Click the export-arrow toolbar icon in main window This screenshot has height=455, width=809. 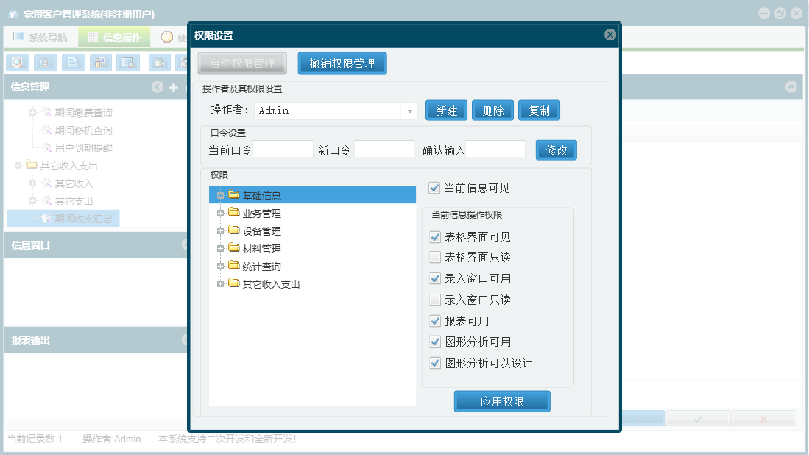(x=160, y=63)
